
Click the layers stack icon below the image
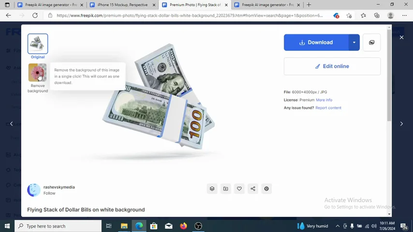(x=212, y=189)
